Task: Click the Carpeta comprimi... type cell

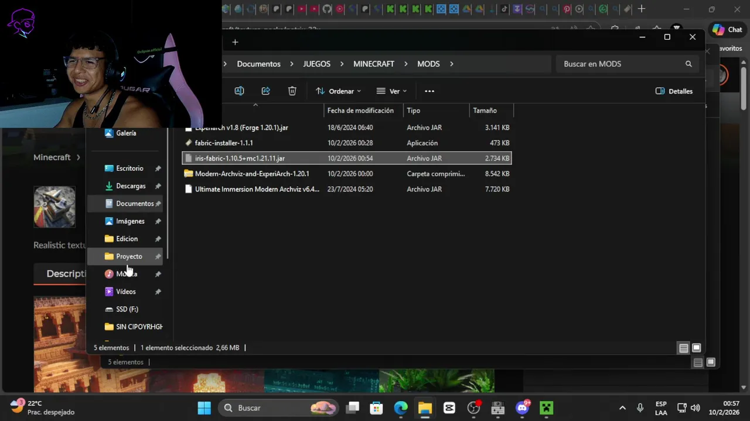Action: 435,174
